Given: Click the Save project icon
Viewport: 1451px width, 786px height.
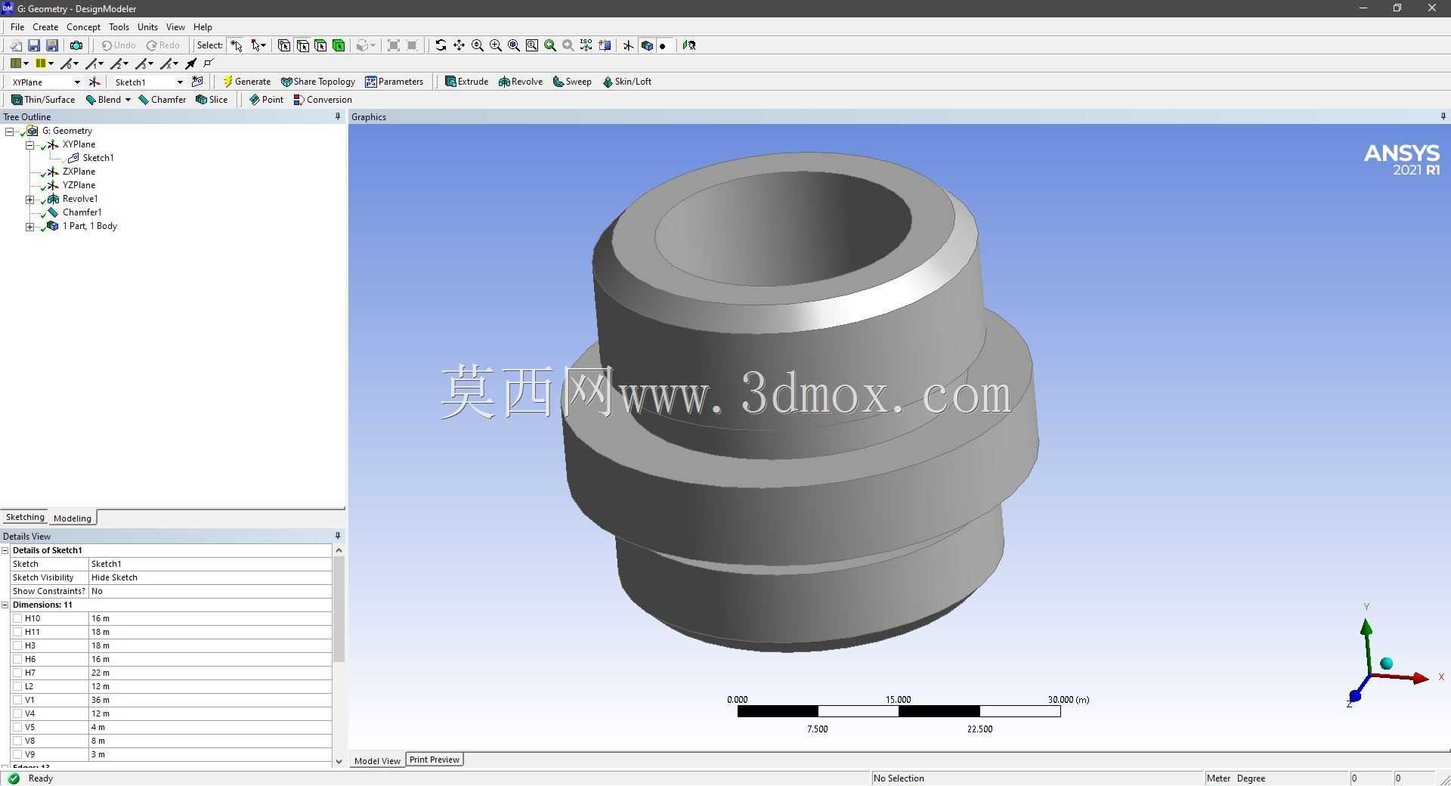Looking at the screenshot, I should click(34, 45).
